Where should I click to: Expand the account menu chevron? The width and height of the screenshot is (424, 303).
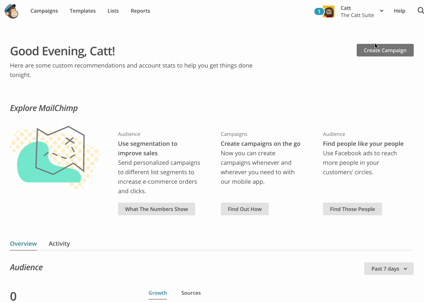coord(382,11)
